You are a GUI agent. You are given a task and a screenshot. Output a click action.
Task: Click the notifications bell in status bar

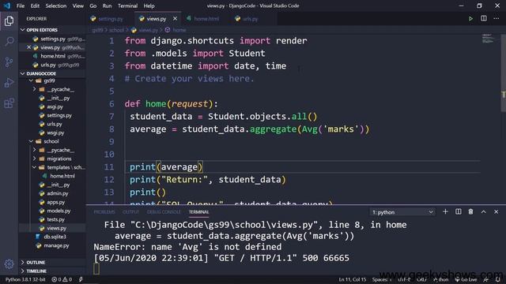pyautogui.click(x=498, y=279)
